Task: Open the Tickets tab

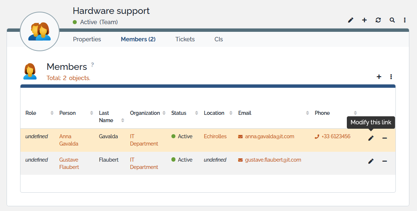Action: pyautogui.click(x=185, y=39)
